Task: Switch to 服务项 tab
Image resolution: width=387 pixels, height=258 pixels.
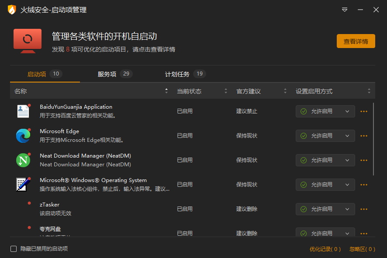Action: 115,74
